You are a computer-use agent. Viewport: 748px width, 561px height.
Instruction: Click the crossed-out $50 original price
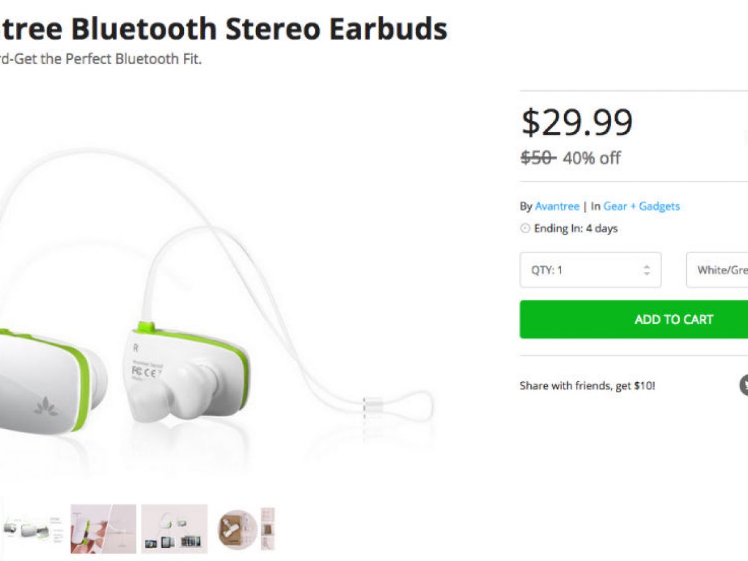click(x=538, y=158)
